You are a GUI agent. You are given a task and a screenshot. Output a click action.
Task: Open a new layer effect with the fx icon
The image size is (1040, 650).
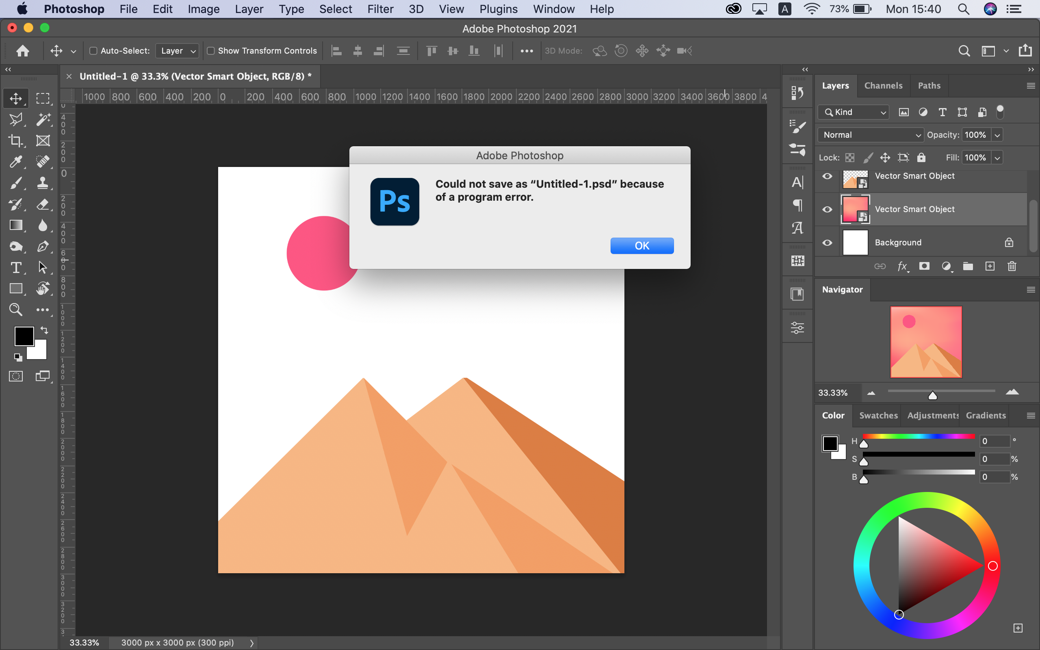[x=902, y=266]
